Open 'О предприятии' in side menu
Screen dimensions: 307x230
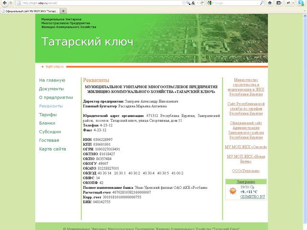56,97
